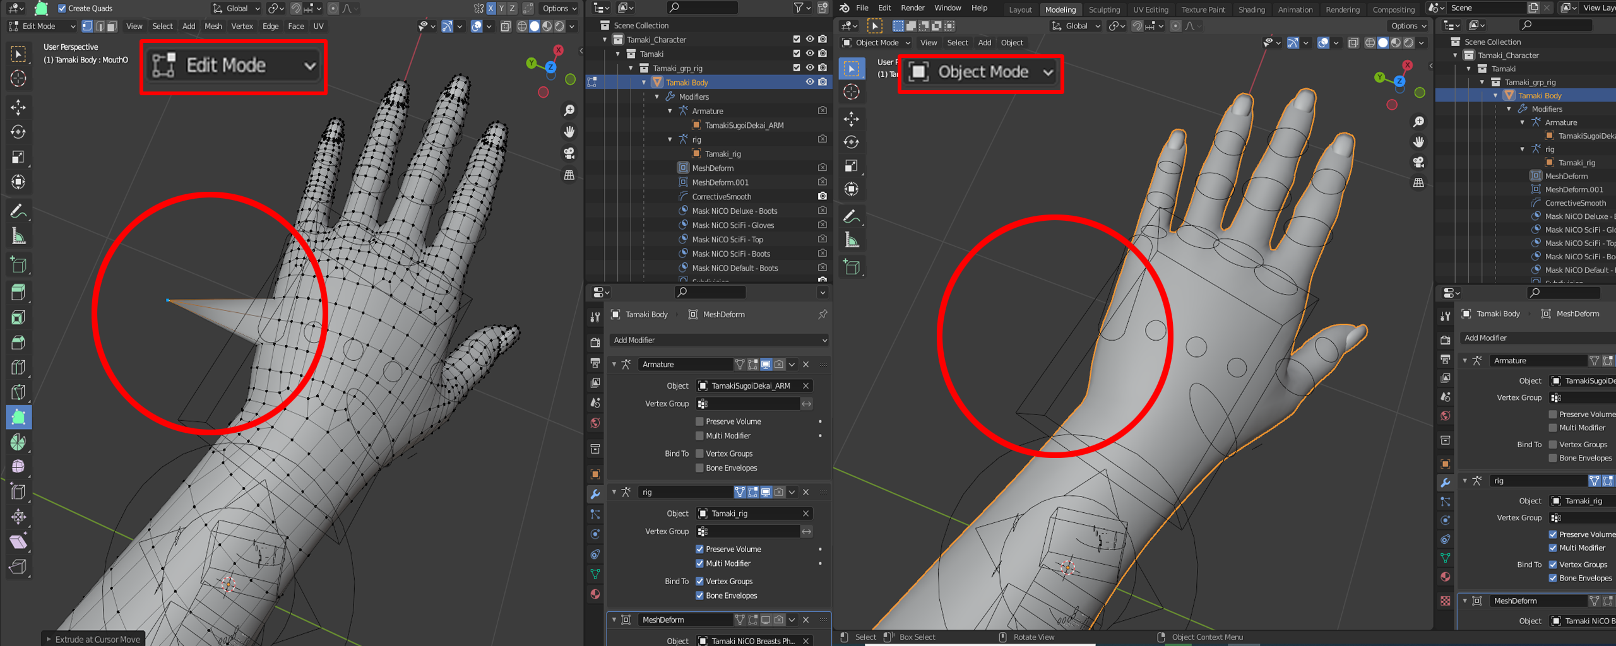Pick the Spin tool in Edit Mode toolbar
Viewport: 1616px width, 646px height.
[x=18, y=442]
